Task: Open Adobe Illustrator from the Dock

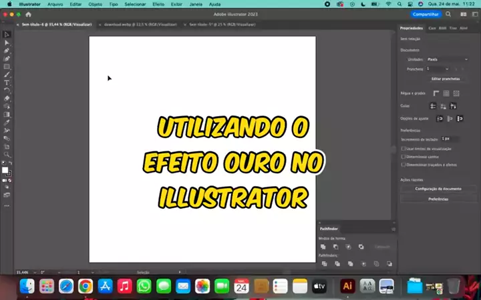Action: pos(347,286)
